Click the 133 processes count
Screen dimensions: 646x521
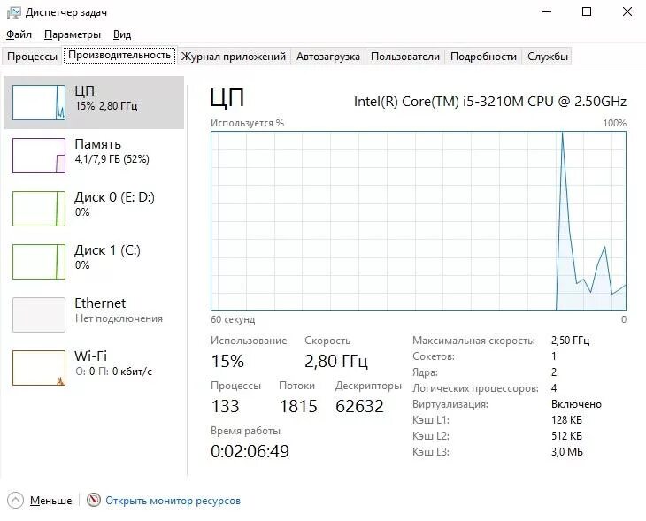pos(225,407)
